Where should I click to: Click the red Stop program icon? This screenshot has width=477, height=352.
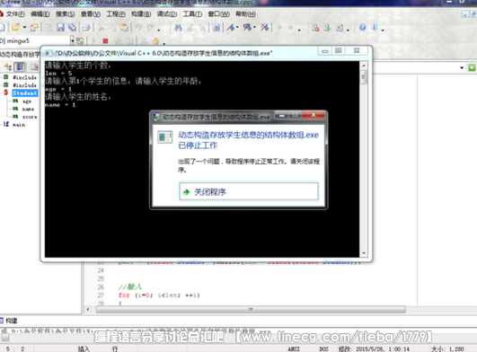point(106,40)
